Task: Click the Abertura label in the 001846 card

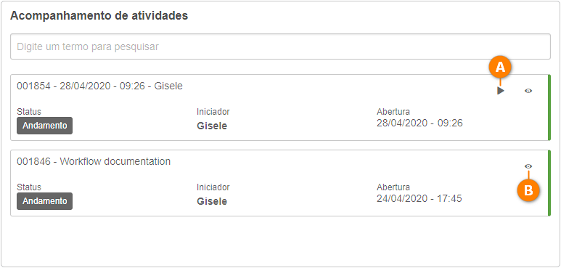Action: pos(393,187)
